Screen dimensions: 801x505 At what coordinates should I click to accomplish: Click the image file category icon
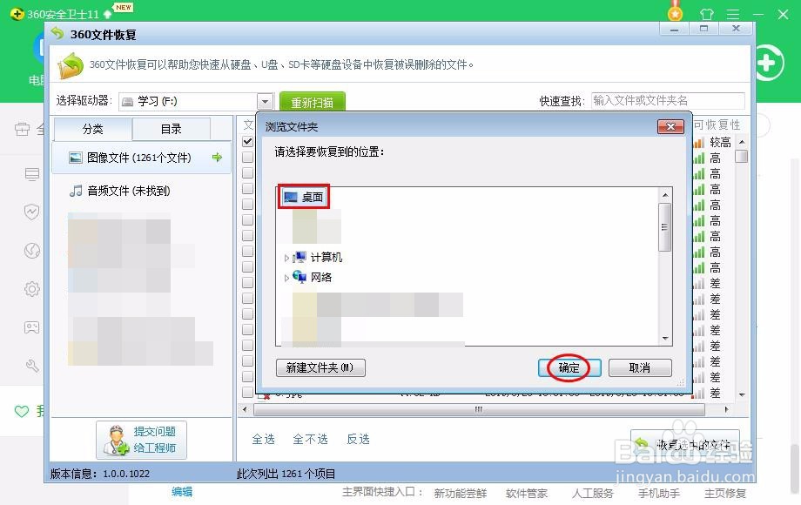[76, 158]
